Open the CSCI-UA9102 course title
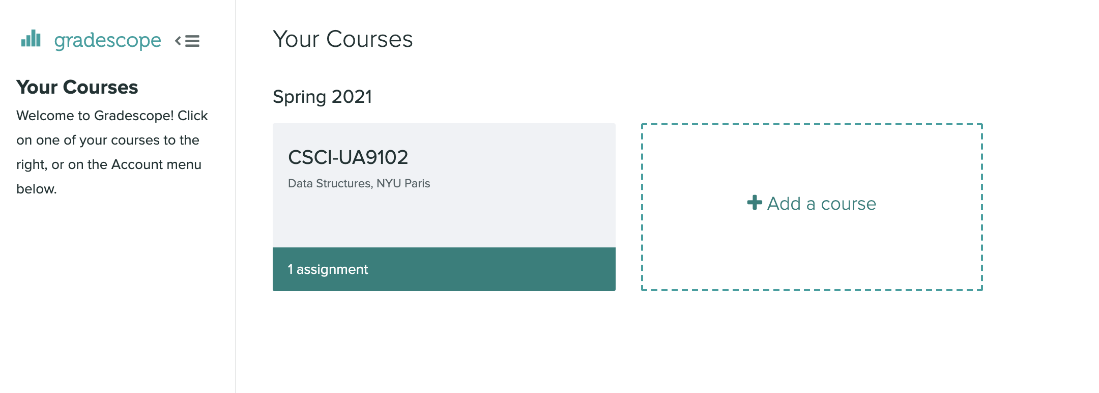This screenshot has height=393, width=1099. (348, 157)
